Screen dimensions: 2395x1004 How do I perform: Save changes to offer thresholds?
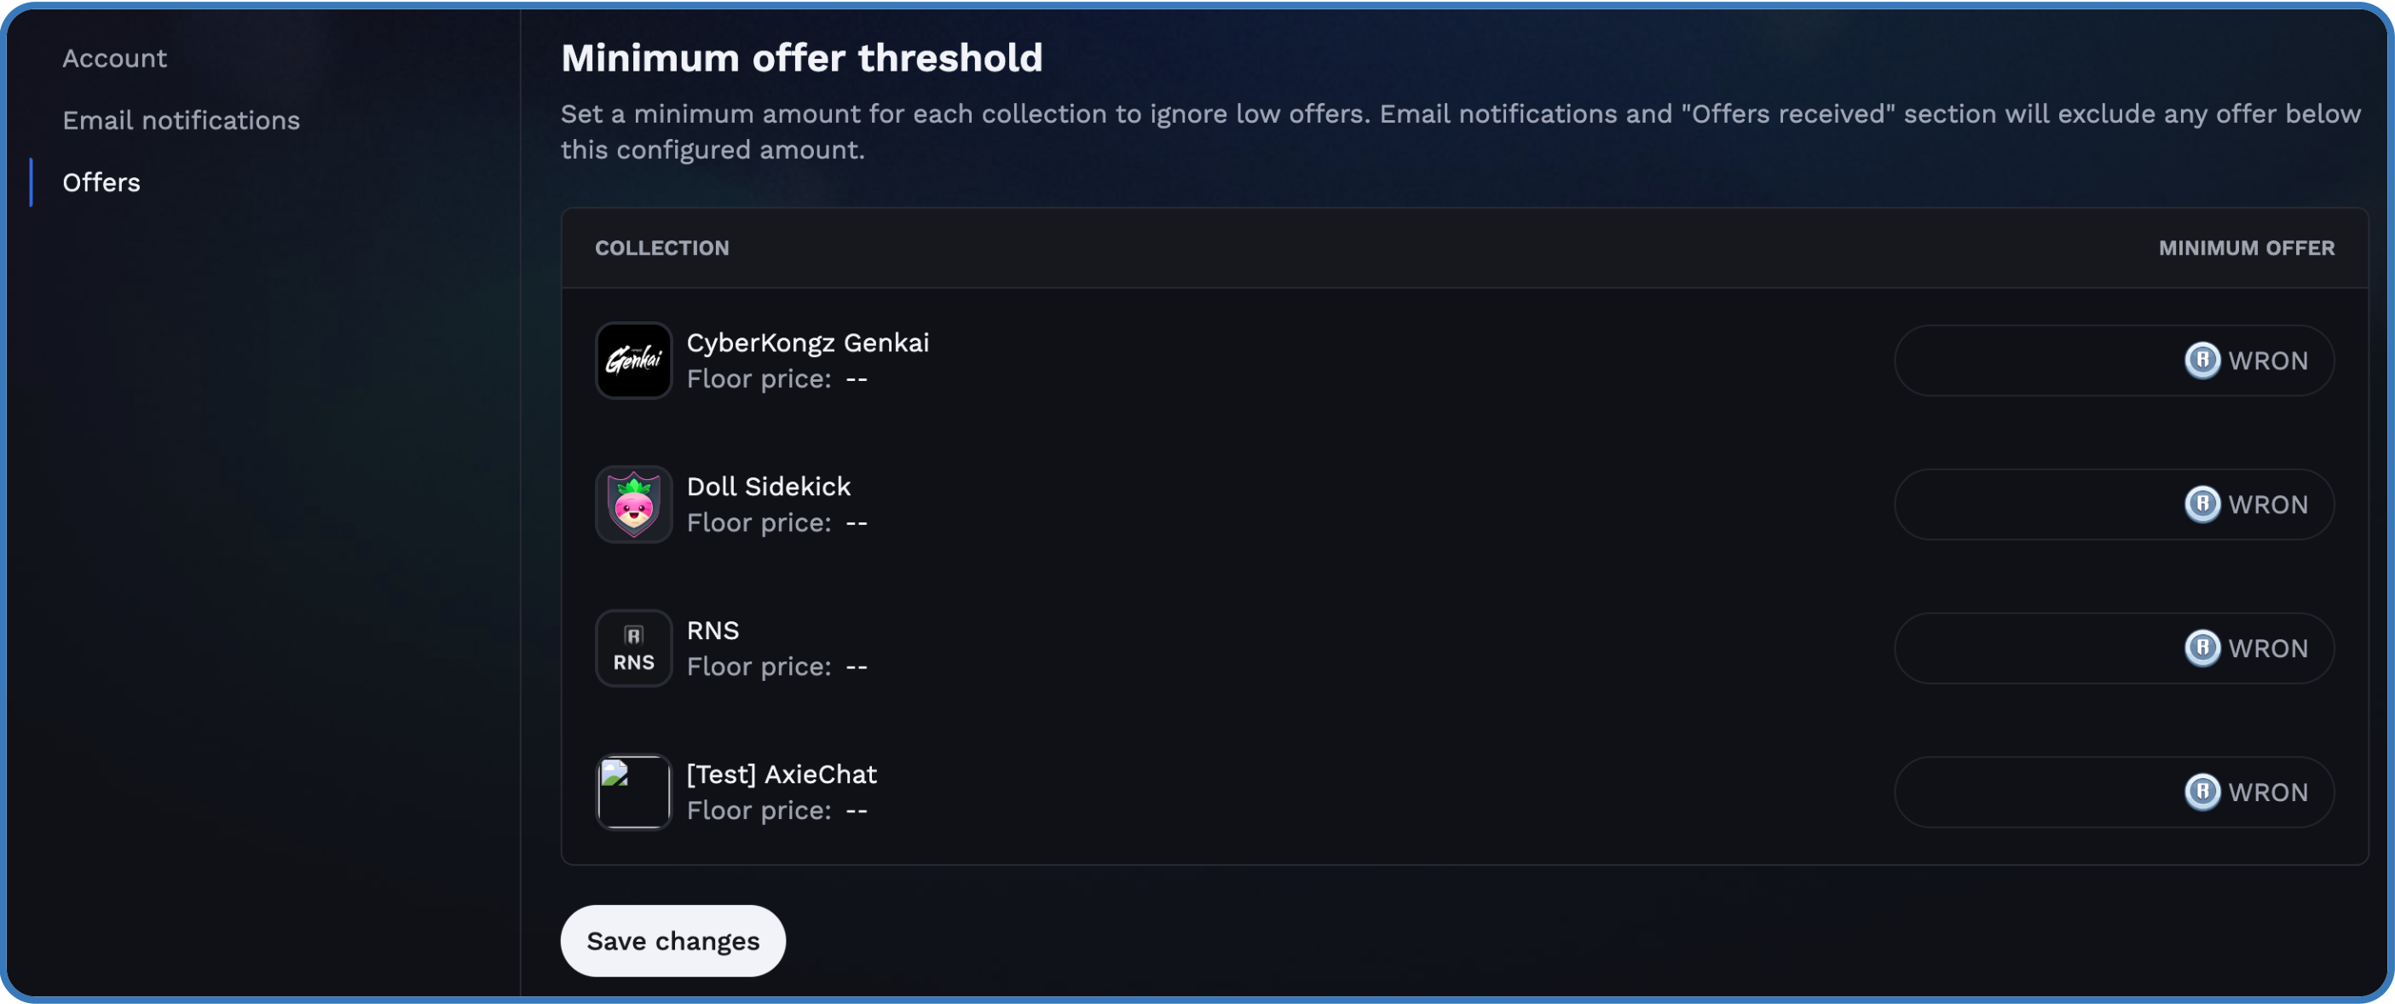coord(673,941)
